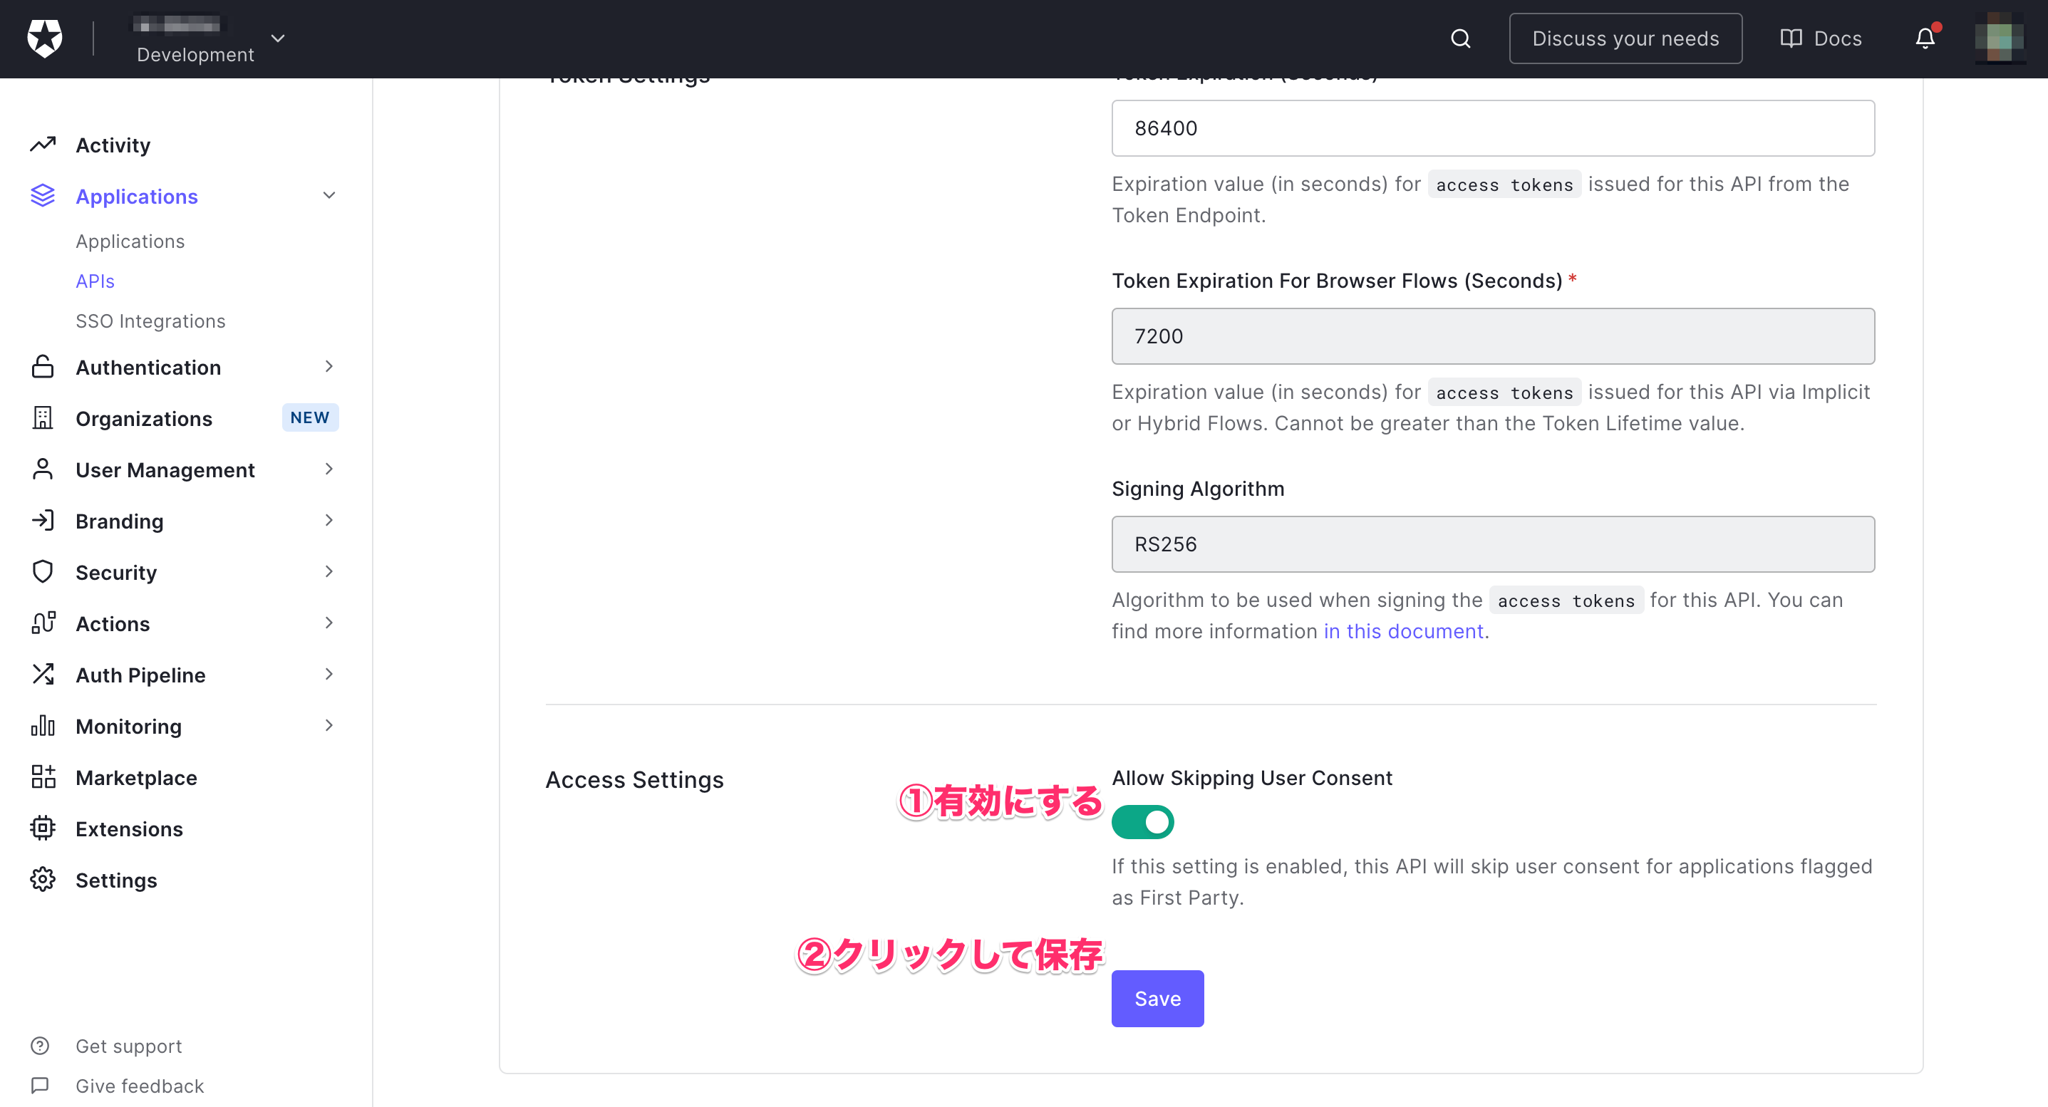Click the Activity trend icon
Image resolution: width=2048 pixels, height=1107 pixels.
tap(43, 145)
